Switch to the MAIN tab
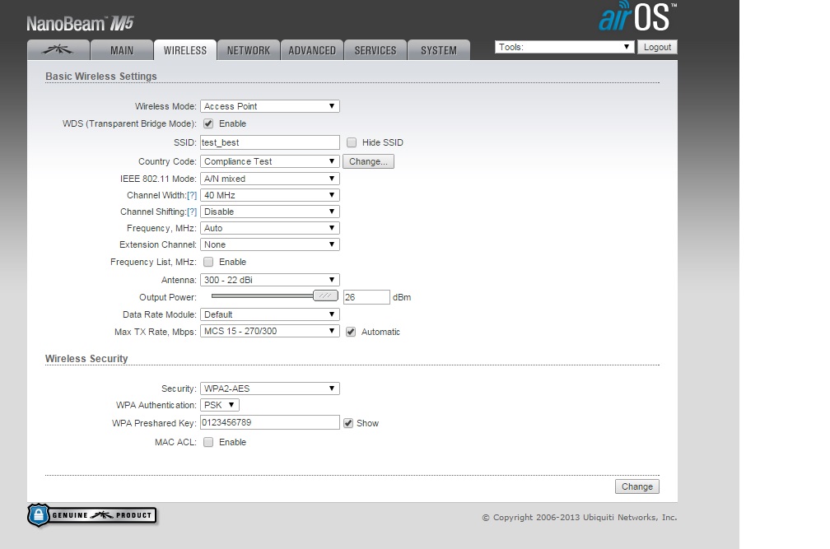The height and width of the screenshot is (549, 830). point(122,50)
